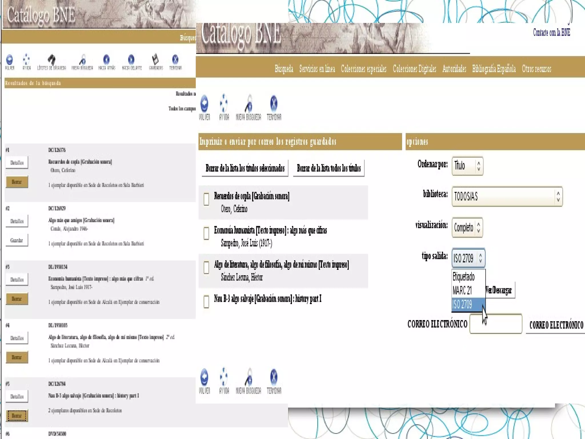This screenshot has height=439, width=585.
Task: Check the Recuerdos de copla record checkbox
Action: (x=206, y=199)
